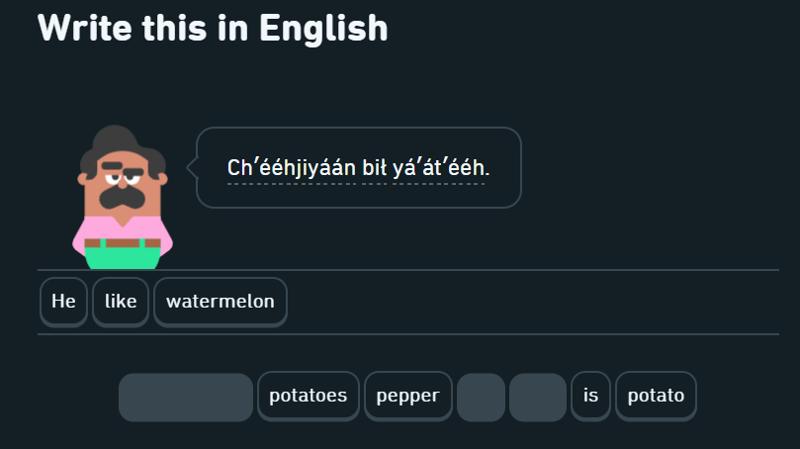Click the speech bubble's pointed tail
Screen dimensions: 800x449
tap(193, 167)
